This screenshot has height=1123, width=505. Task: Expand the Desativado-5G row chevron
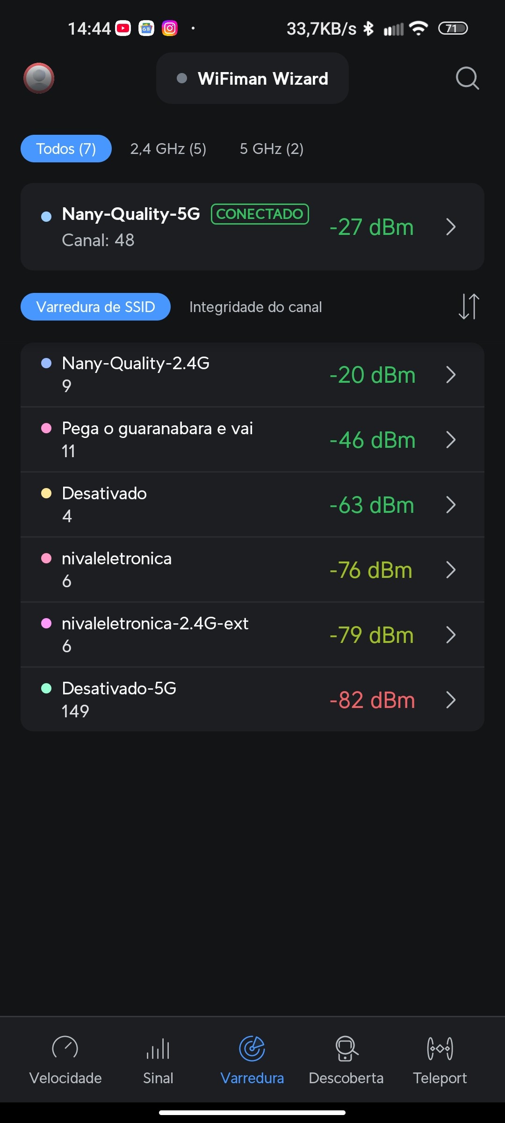tap(451, 700)
